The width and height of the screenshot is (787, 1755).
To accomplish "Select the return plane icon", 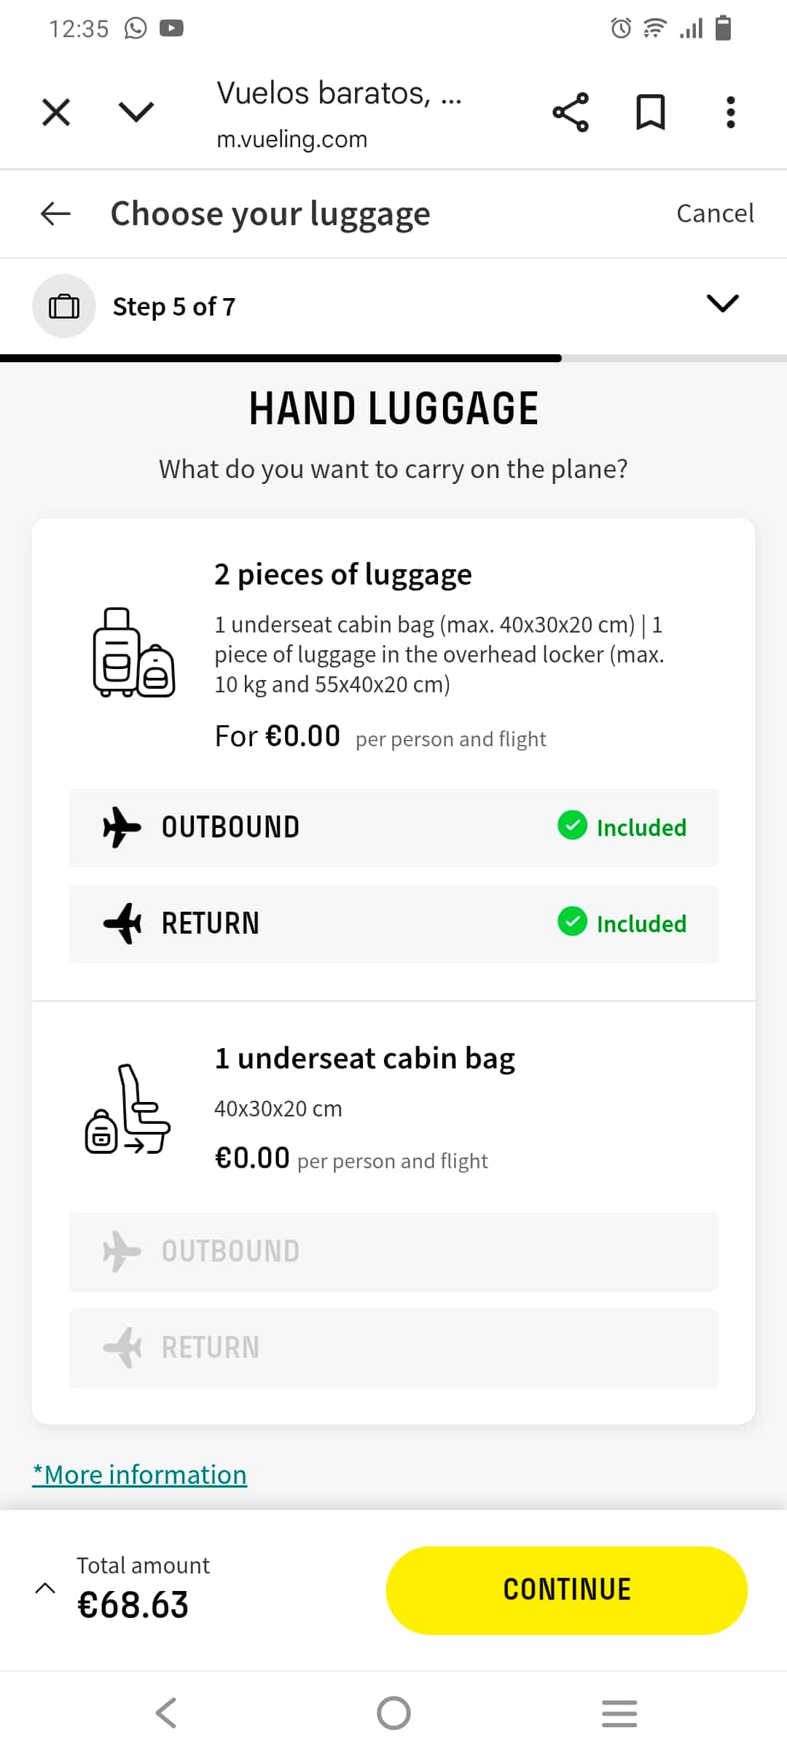I will (x=122, y=923).
